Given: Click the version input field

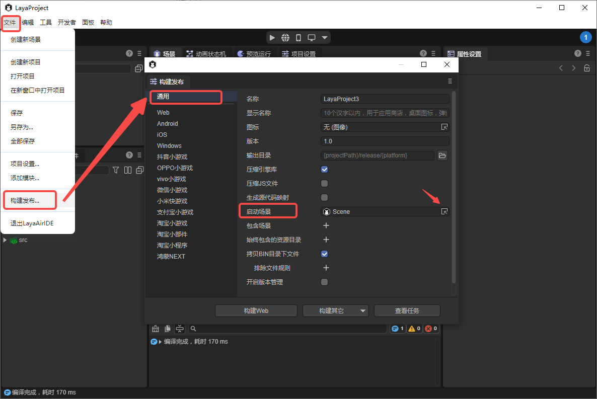Looking at the screenshot, I should tap(385, 141).
